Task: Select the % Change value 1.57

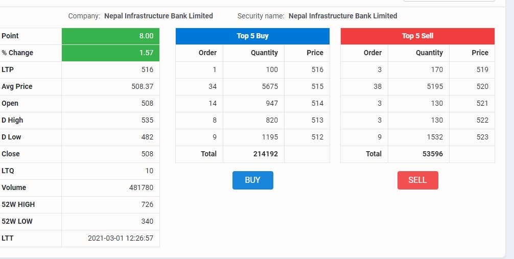Action: pos(146,53)
